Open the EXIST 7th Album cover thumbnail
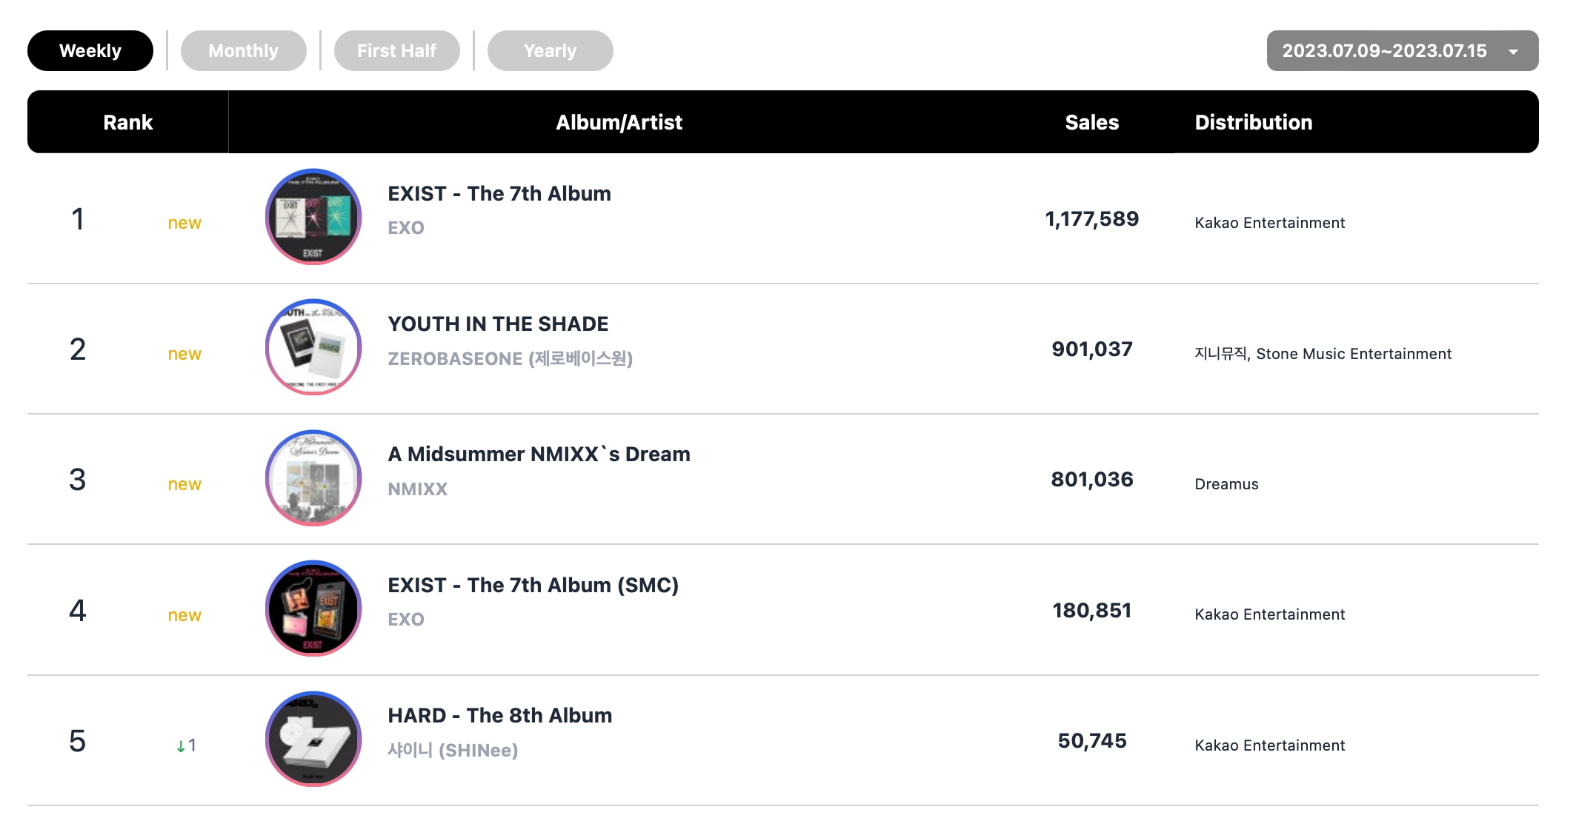Viewport: 1573px width, 818px height. 313,217
